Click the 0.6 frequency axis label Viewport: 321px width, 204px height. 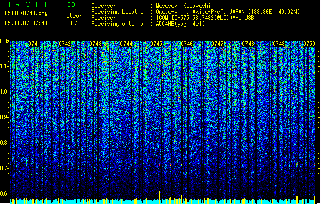pyautogui.click(x=5, y=194)
